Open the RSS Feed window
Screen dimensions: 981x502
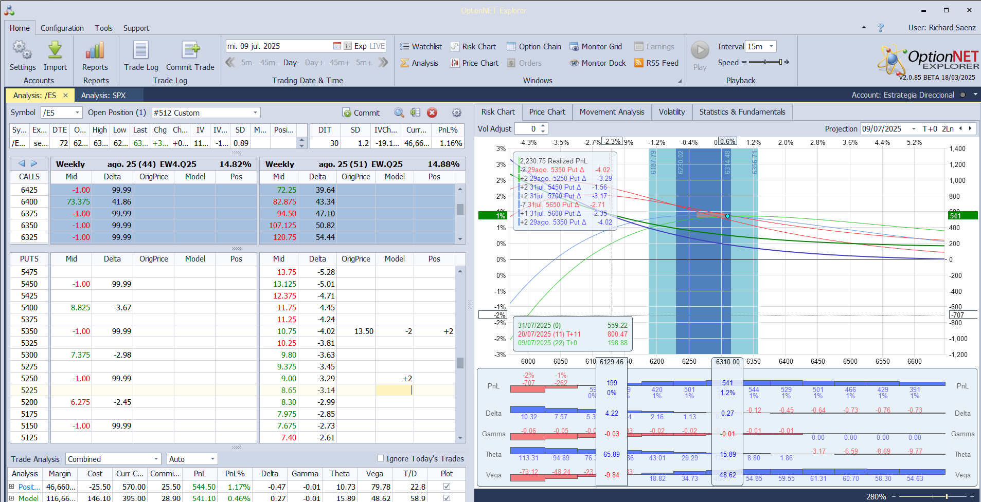[x=656, y=63]
